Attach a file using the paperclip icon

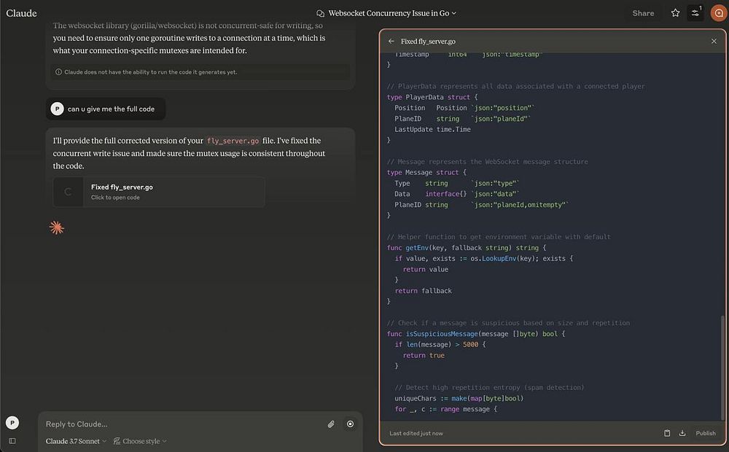tap(331, 424)
